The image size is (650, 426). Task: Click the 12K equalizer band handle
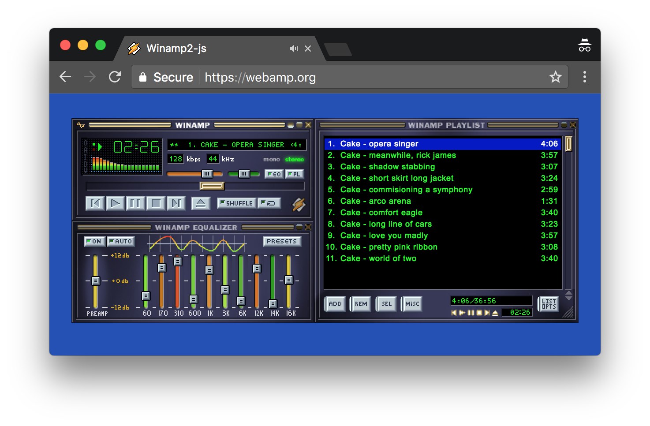[257, 268]
